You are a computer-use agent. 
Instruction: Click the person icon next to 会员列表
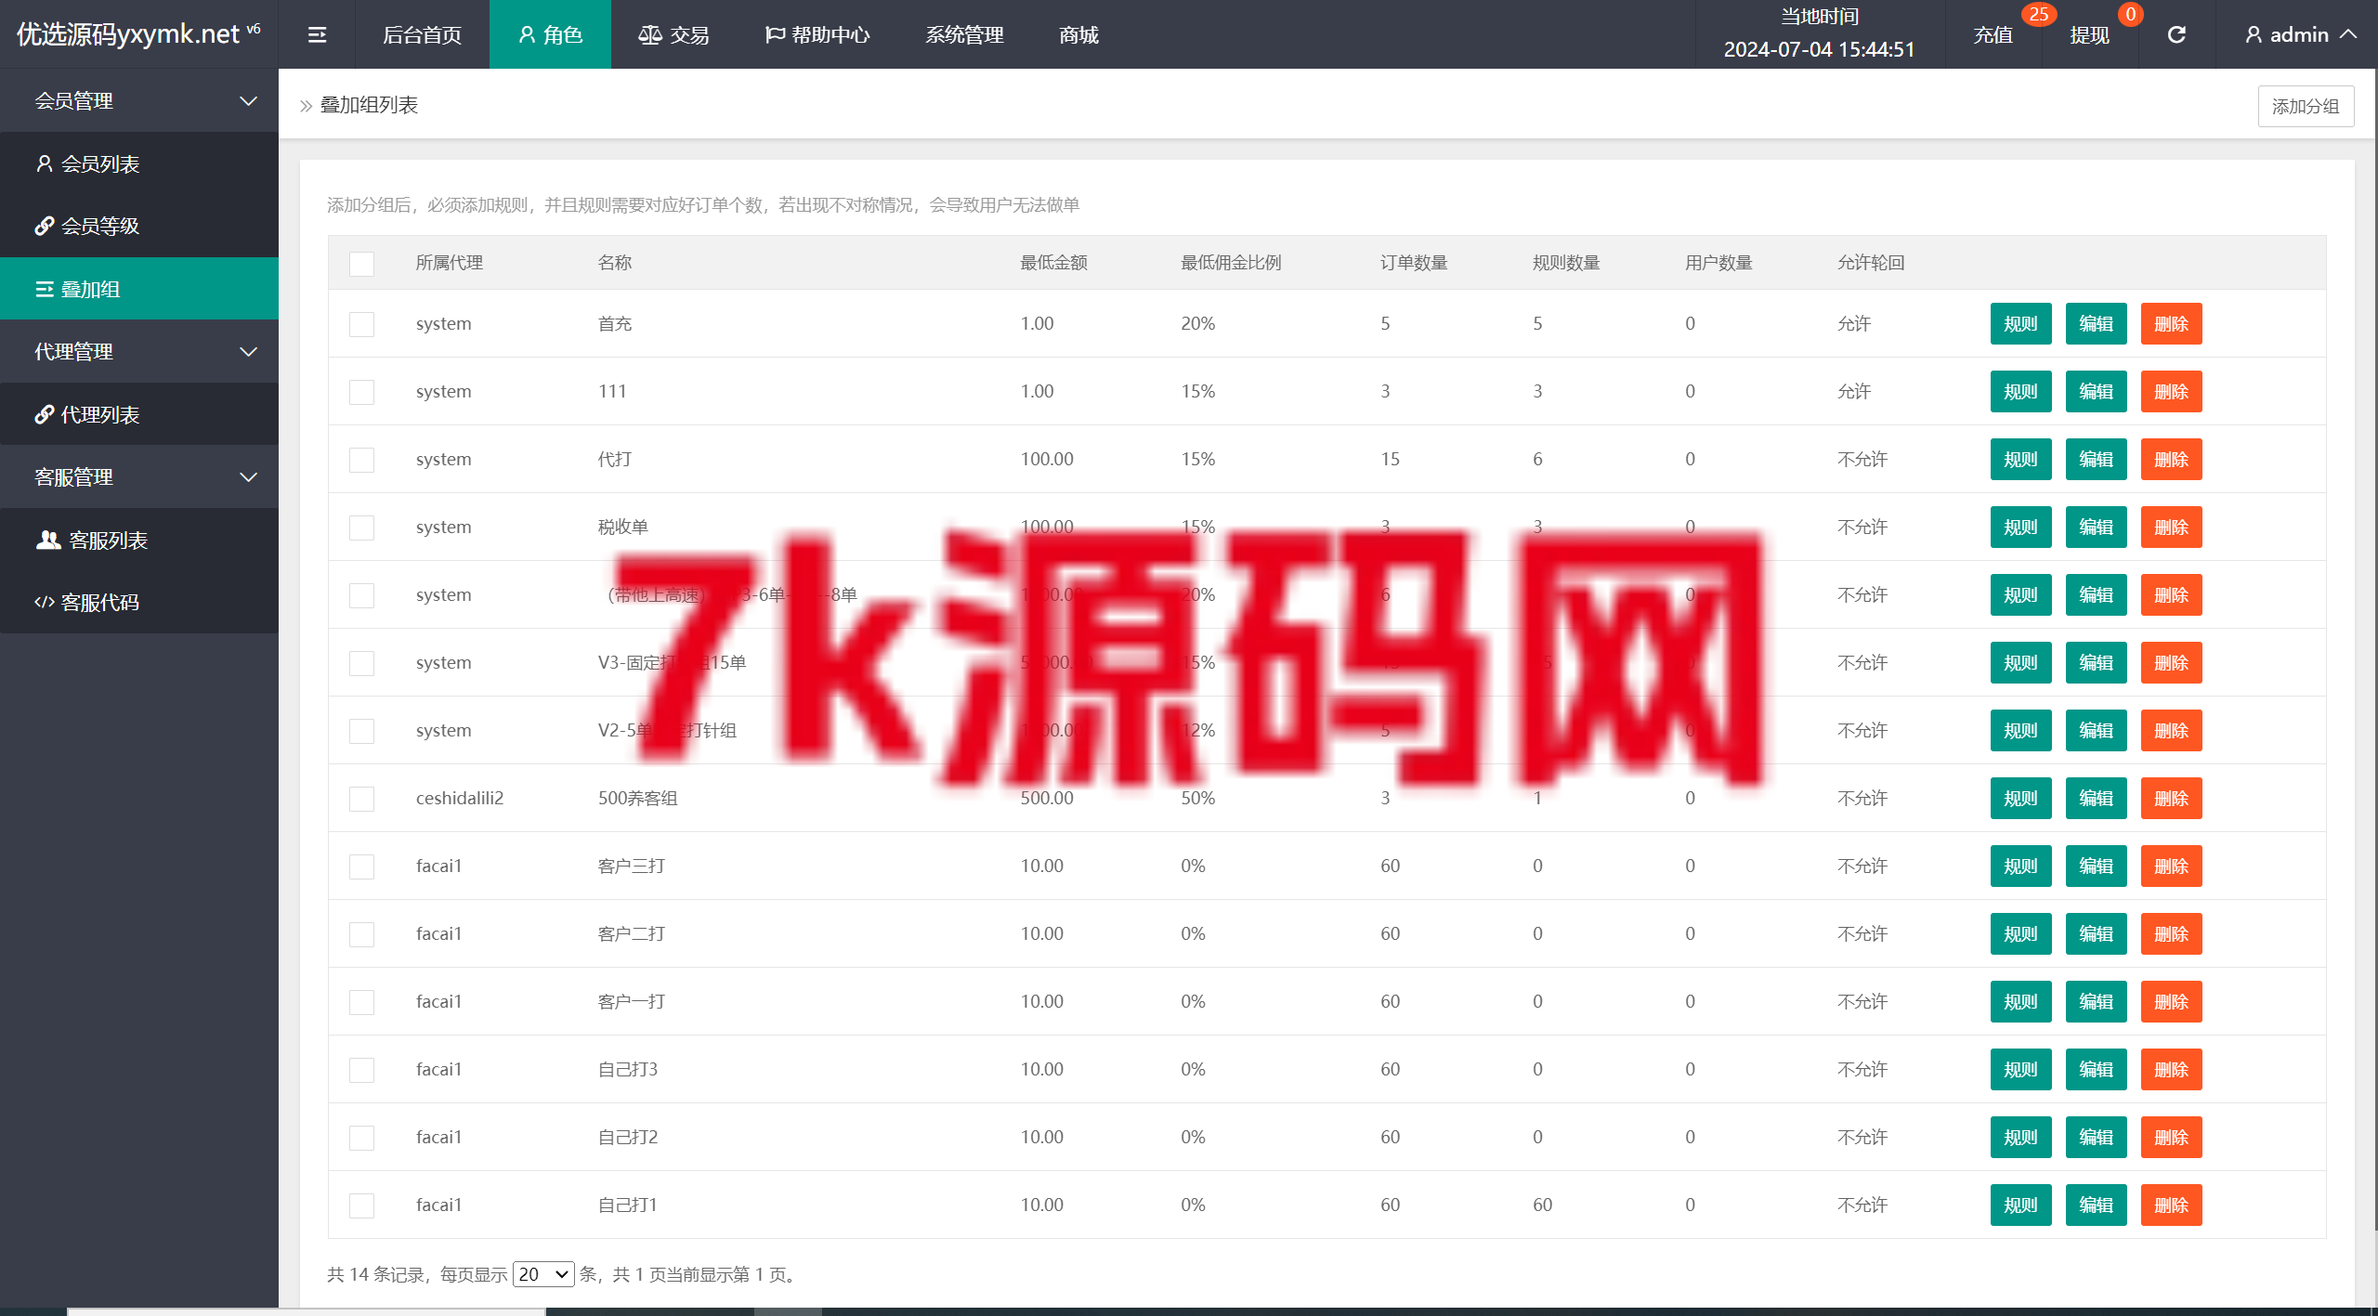(44, 163)
